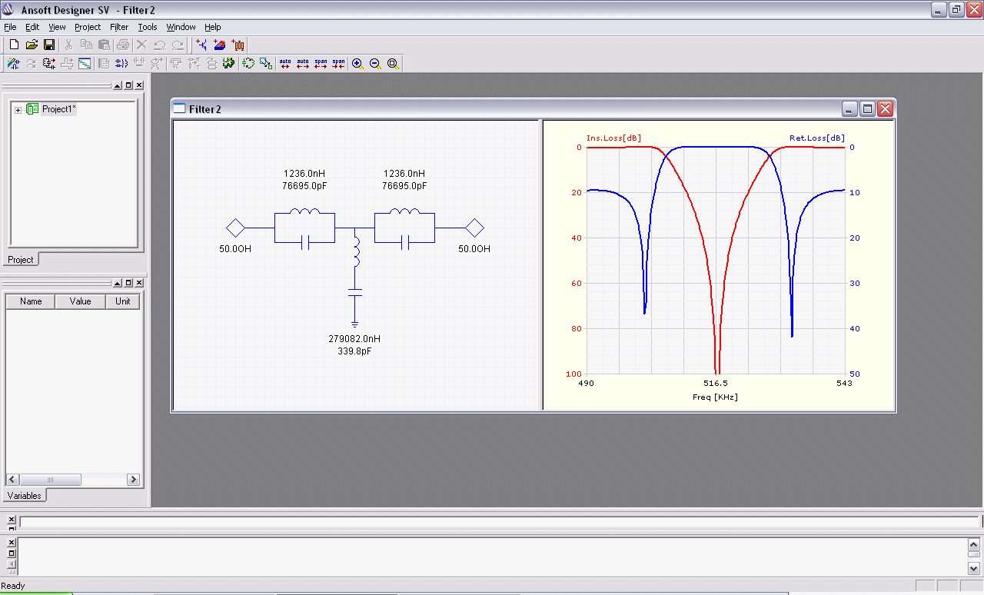This screenshot has width=984, height=595.
Task: Click the Paste clipboard toolbar icon
Action: [104, 45]
